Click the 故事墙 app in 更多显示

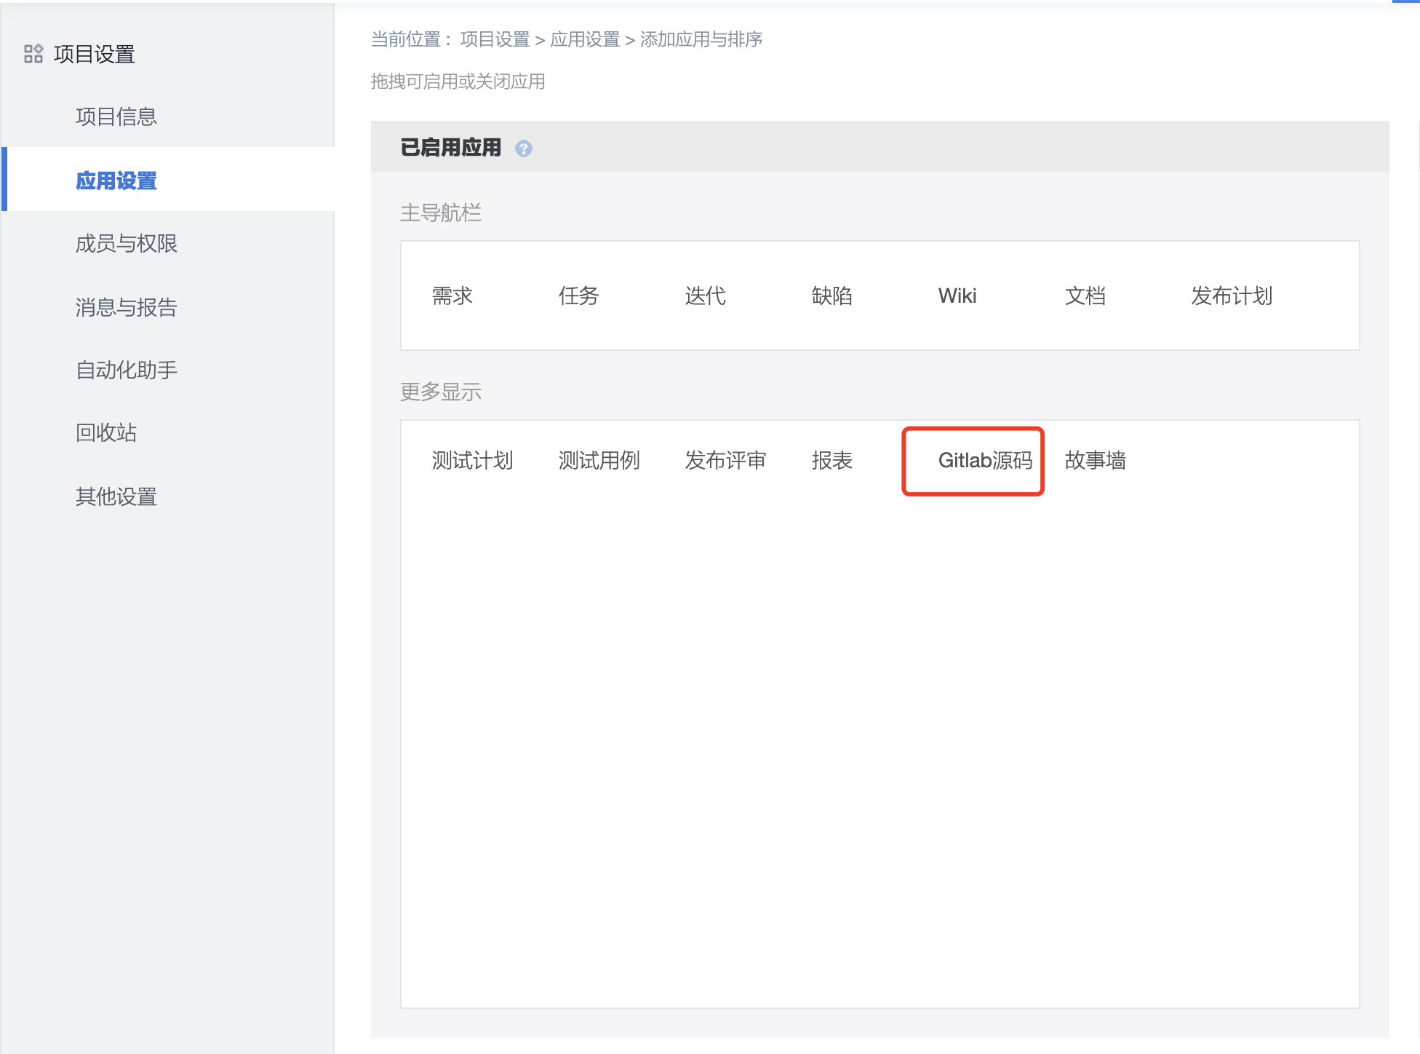tap(1094, 460)
